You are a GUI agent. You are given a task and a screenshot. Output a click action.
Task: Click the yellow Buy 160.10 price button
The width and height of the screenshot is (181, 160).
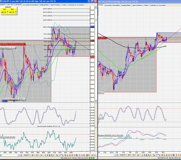pos(12,11)
